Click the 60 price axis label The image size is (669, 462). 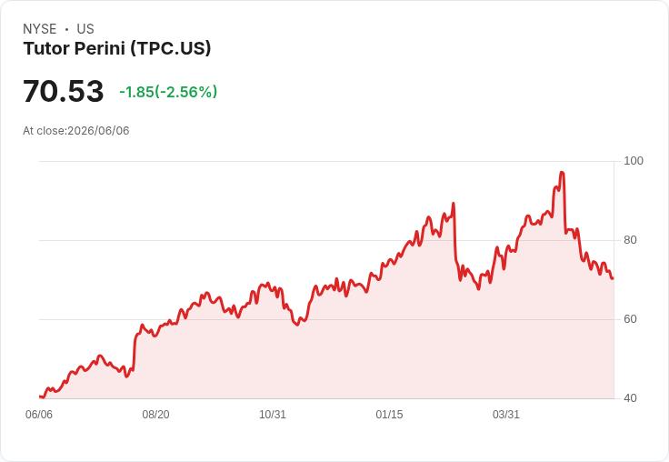tap(630, 319)
